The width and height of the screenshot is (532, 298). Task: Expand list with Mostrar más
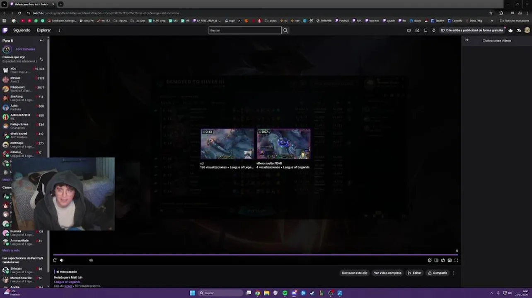11,250
